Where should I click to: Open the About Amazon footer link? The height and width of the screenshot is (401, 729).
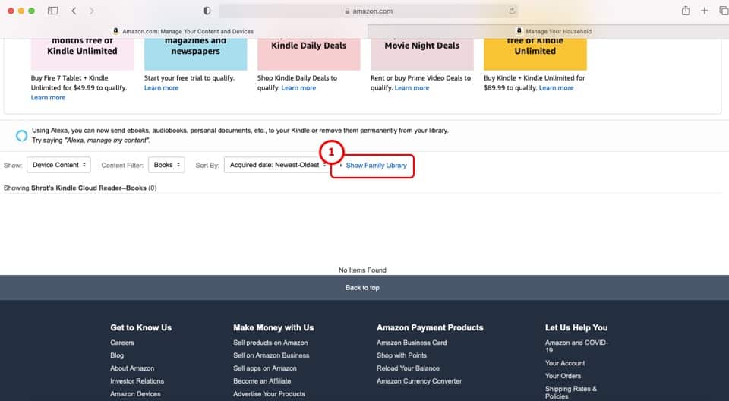[x=132, y=368]
